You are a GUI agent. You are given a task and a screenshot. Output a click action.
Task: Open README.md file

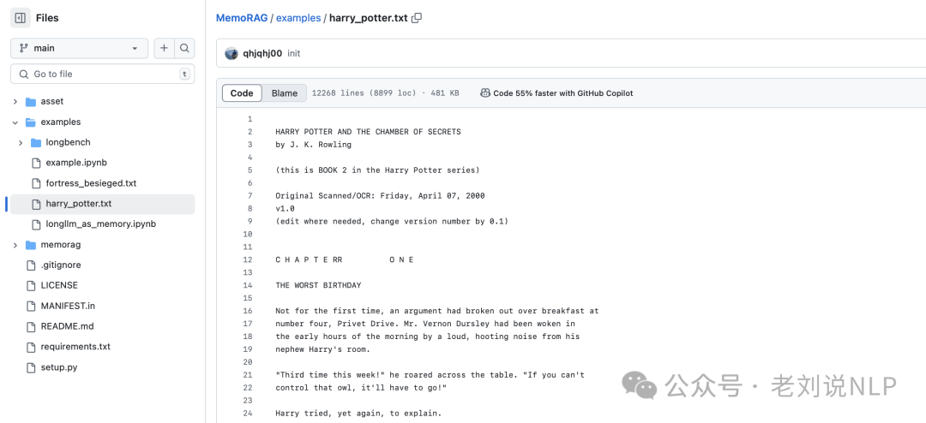pos(68,326)
